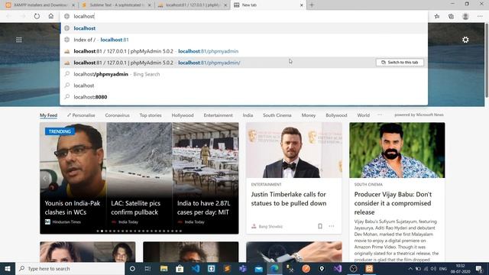Open the Younis on India-Pak clashes story

pyautogui.click(x=73, y=208)
